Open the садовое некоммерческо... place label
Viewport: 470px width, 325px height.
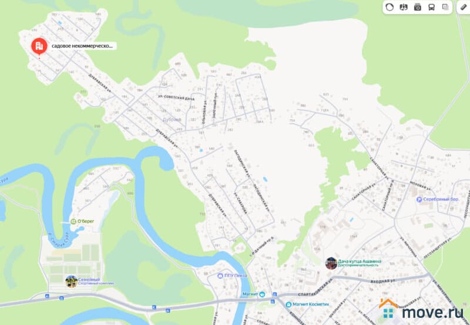tap(82, 46)
